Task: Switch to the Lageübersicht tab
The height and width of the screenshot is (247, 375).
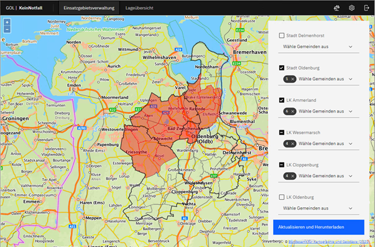Action: point(139,8)
